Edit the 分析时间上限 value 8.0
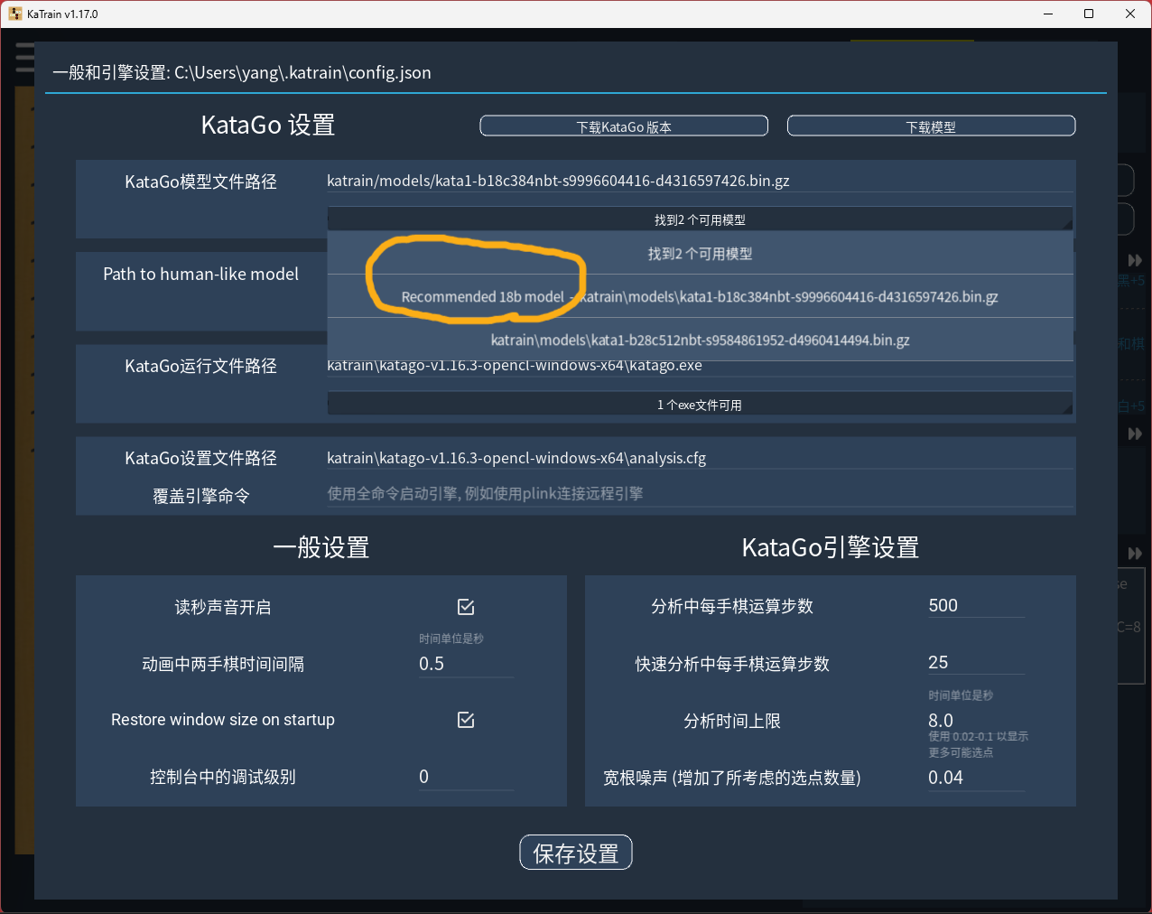Screen dimensions: 1152x914 tap(976, 720)
